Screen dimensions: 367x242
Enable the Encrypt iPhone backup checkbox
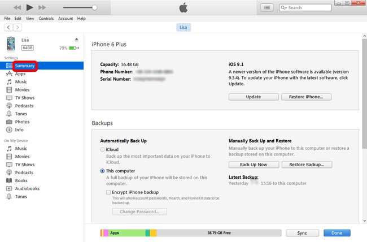pyautogui.click(x=108, y=192)
